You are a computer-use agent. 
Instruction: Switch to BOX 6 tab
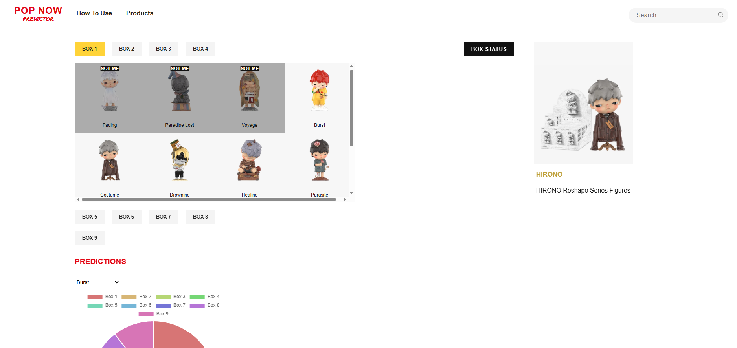(127, 217)
